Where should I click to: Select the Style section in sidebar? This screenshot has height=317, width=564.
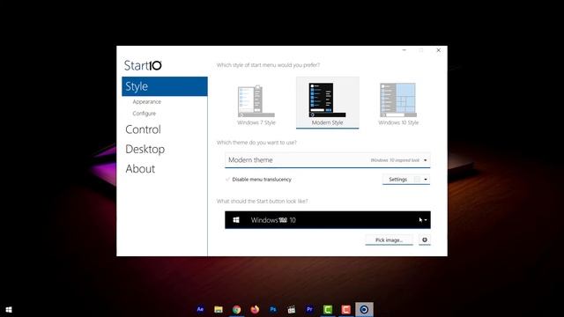tap(165, 86)
